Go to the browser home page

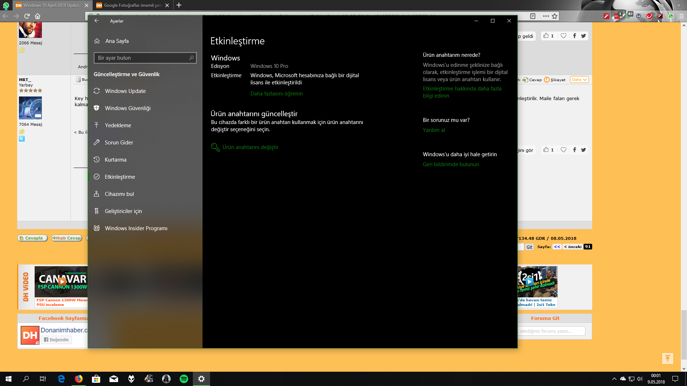click(38, 16)
